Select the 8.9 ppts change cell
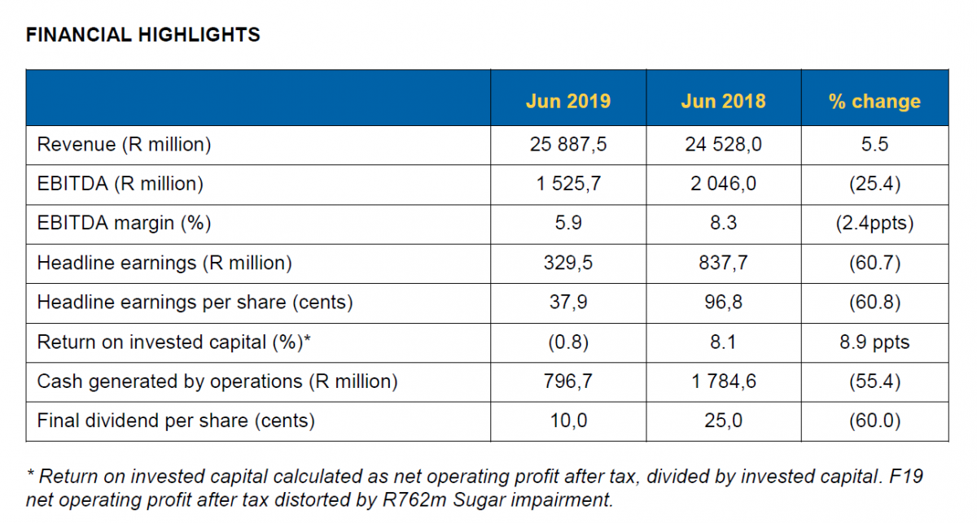977x523 pixels. [874, 342]
